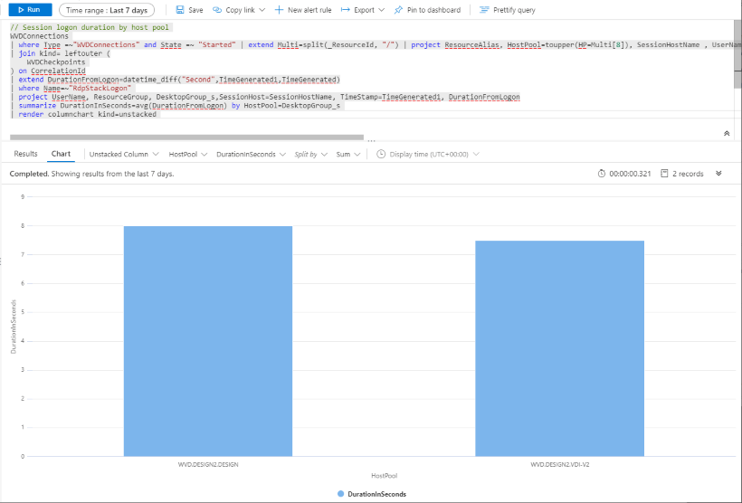The width and height of the screenshot is (742, 503).
Task: Click the WVDConnections table name in query
Action: click(x=39, y=36)
